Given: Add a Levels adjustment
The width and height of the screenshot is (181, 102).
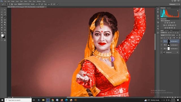Looking at the screenshot, I should (167, 23).
